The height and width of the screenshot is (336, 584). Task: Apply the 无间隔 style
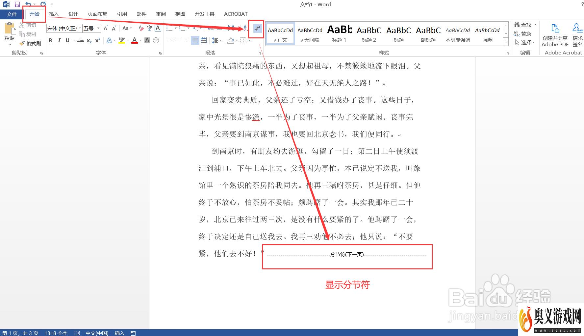point(310,34)
